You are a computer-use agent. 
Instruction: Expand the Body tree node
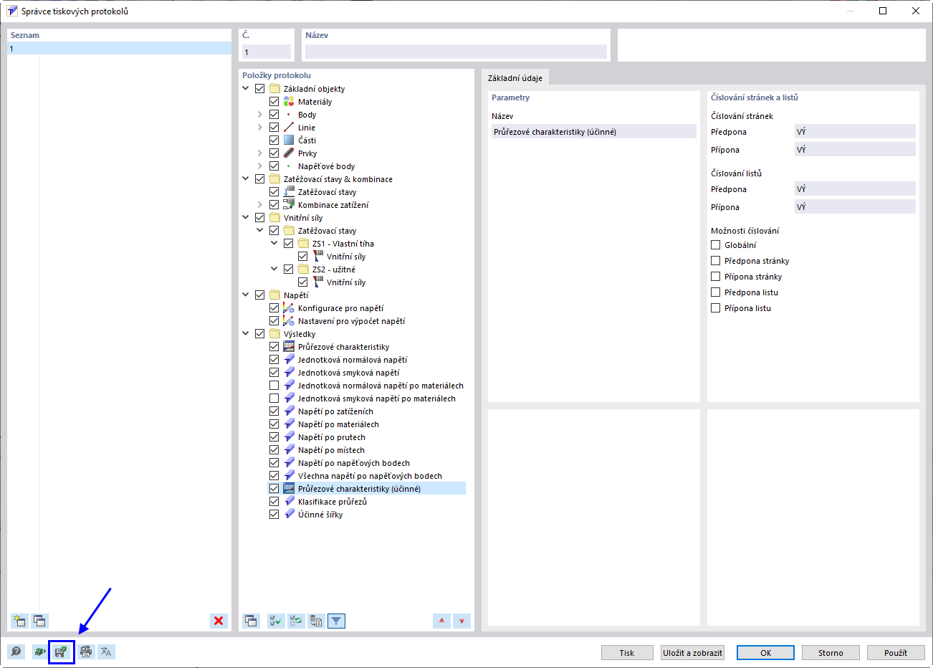(259, 115)
